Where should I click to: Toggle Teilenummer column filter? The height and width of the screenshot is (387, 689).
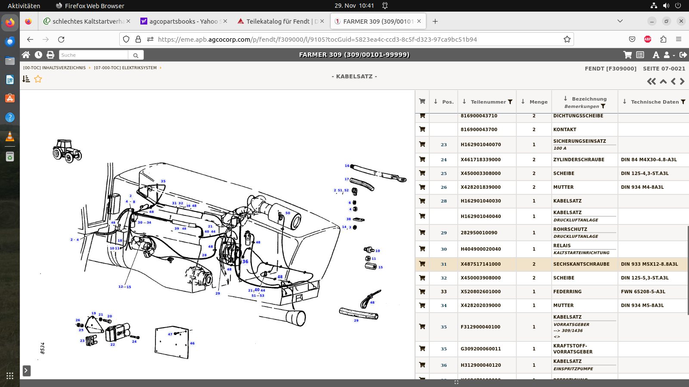coord(510,102)
